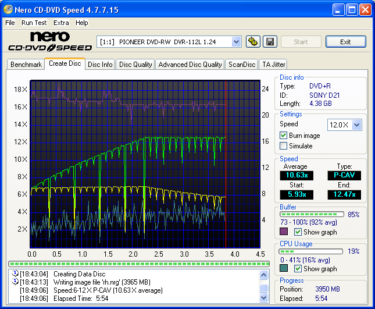Image resolution: width=375 pixels, height=309 pixels.
Task: Open the File menu
Action: click(x=10, y=23)
